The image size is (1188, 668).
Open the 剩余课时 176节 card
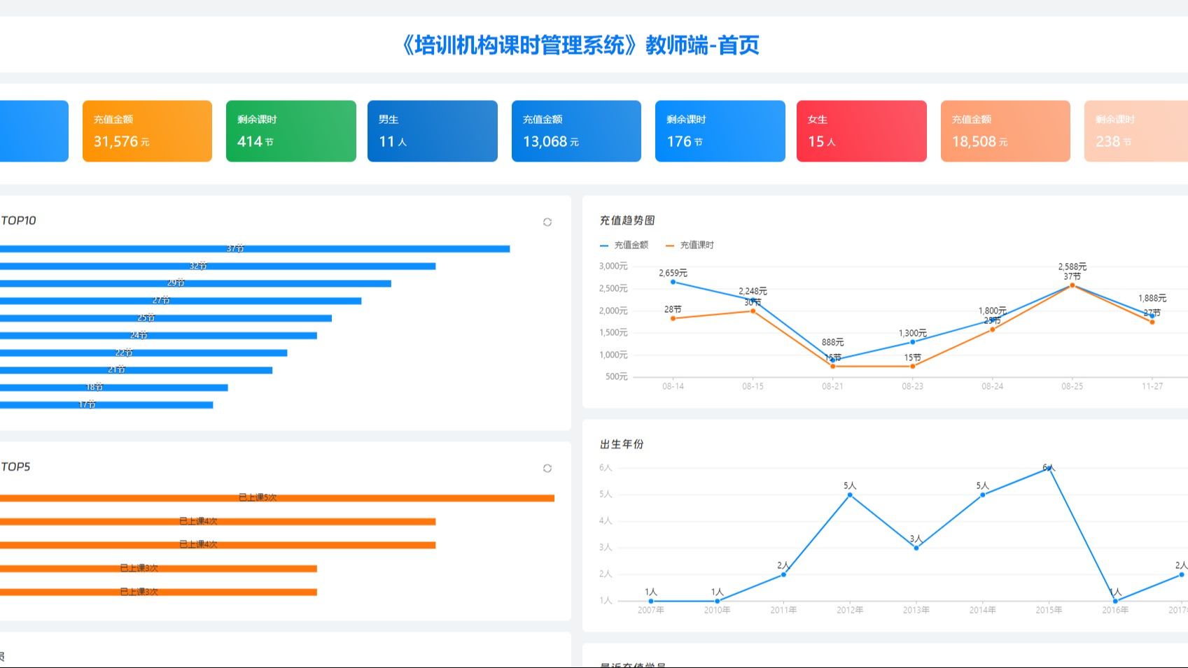720,131
